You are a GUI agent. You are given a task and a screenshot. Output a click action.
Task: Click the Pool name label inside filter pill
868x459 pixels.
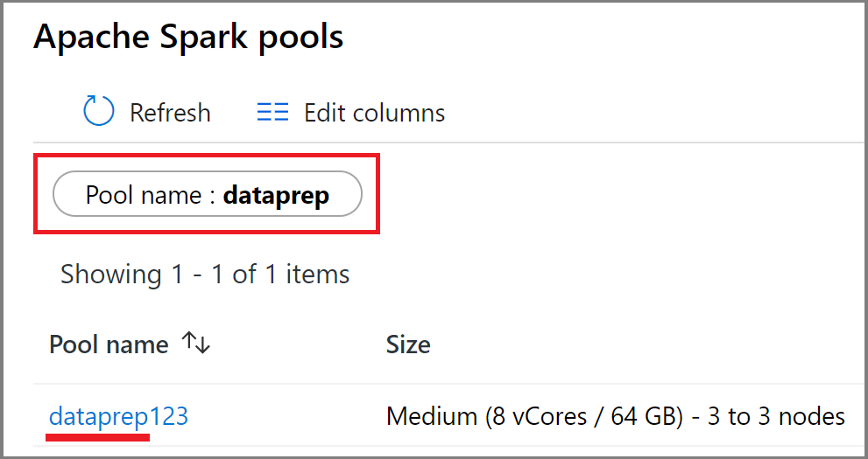pos(144,195)
